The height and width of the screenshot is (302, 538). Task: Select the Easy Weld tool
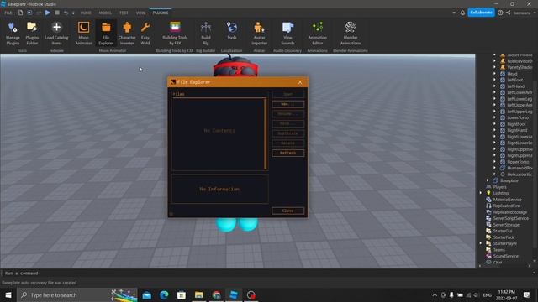145,34
